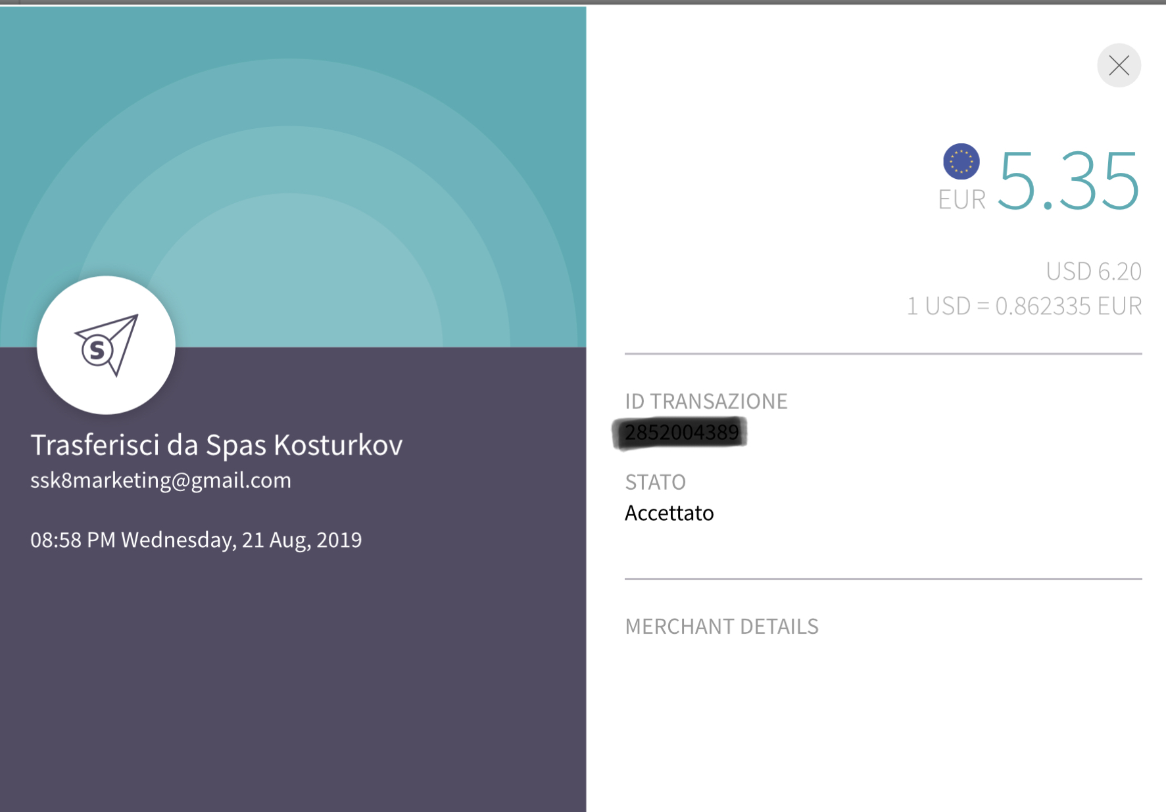Click the teal arc banner graphic
Viewport: 1166px width, 812px height.
point(293,177)
